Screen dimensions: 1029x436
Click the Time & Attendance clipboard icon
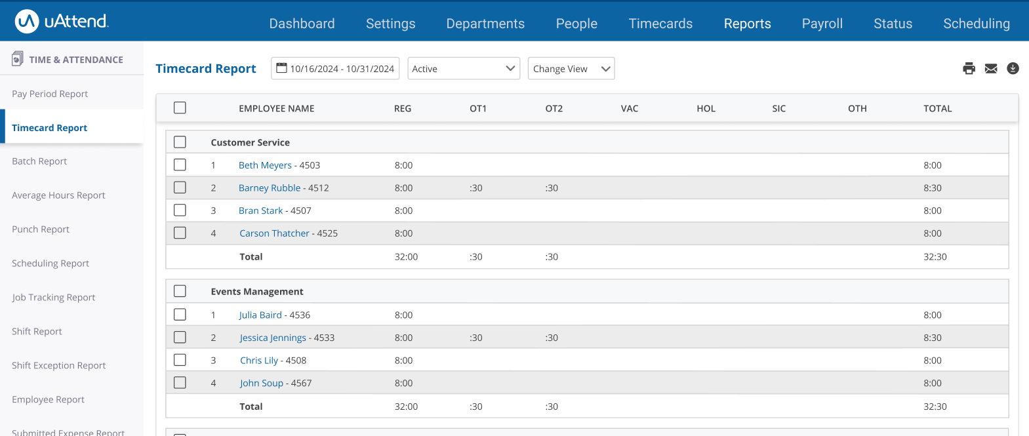18,59
